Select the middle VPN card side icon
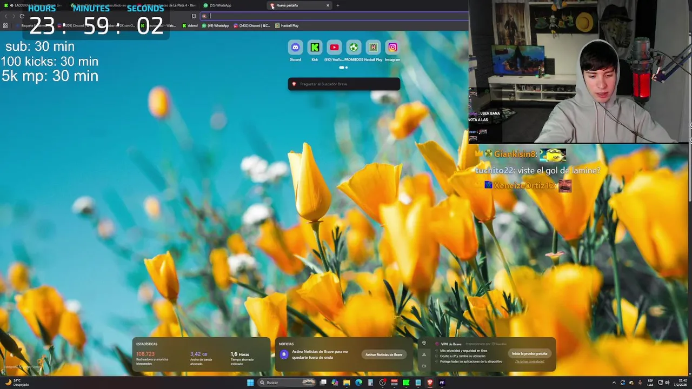The image size is (692, 389). point(424,354)
